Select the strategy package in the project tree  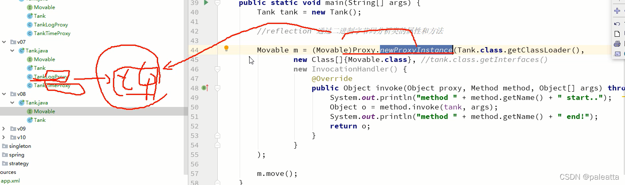tap(19, 163)
